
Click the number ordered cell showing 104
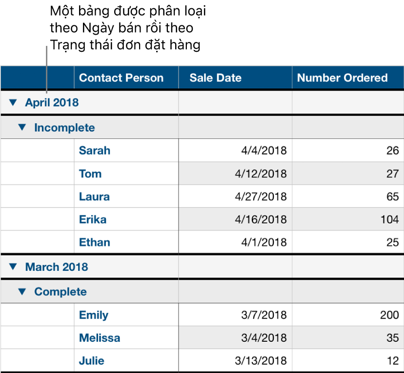389,220
